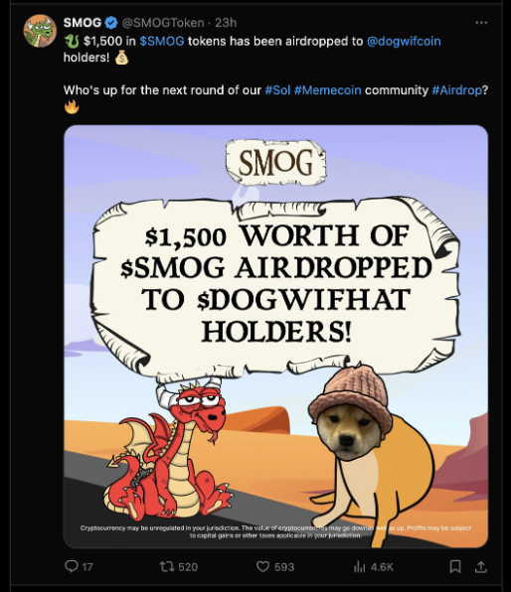Screen dimensions: 511x592
Task: Open the #Sol hashtag
Action: 277,90
